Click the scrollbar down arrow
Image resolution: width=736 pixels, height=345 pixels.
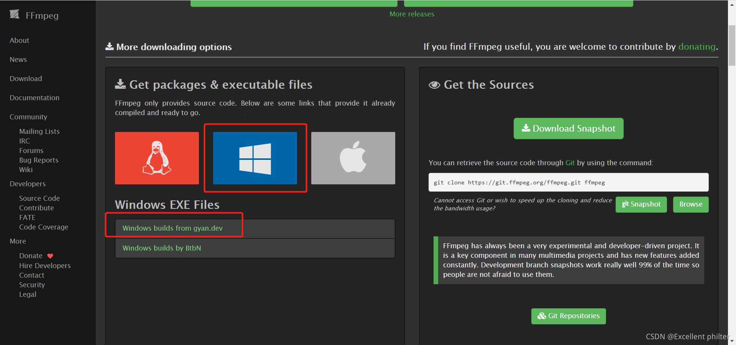point(732,341)
